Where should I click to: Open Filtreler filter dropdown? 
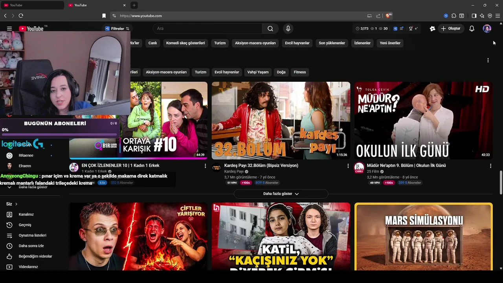(x=117, y=29)
